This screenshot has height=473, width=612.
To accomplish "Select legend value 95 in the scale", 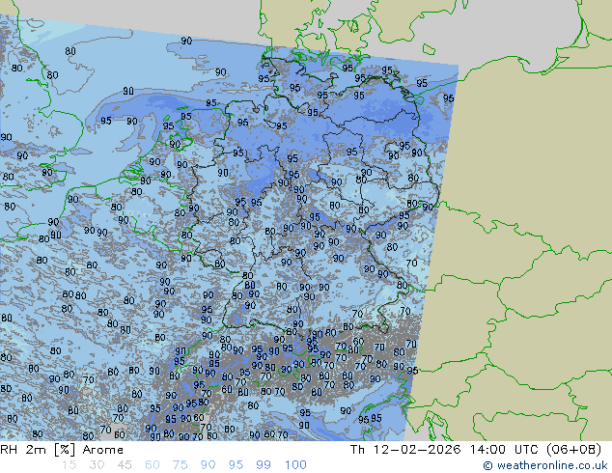I will [x=236, y=465].
